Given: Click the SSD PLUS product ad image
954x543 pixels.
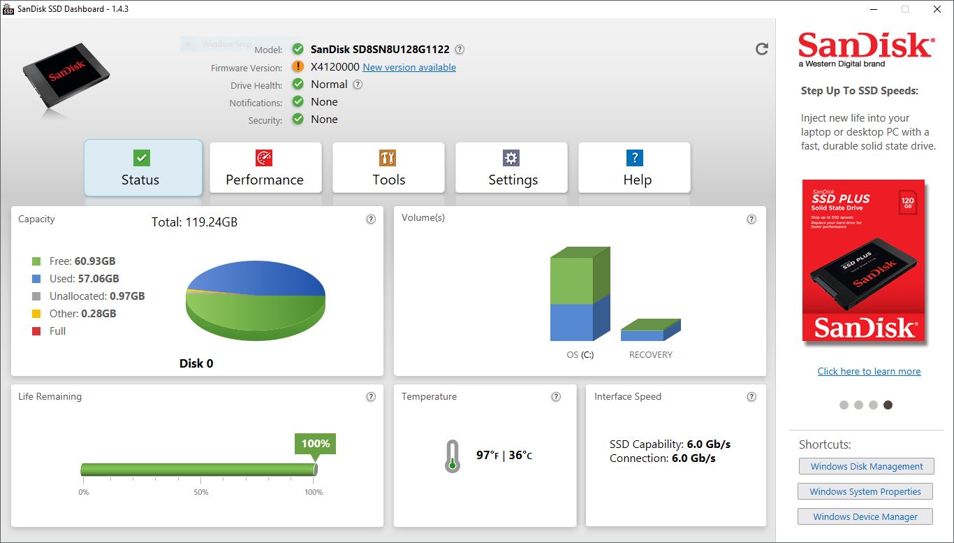Looking at the screenshot, I should (x=863, y=261).
